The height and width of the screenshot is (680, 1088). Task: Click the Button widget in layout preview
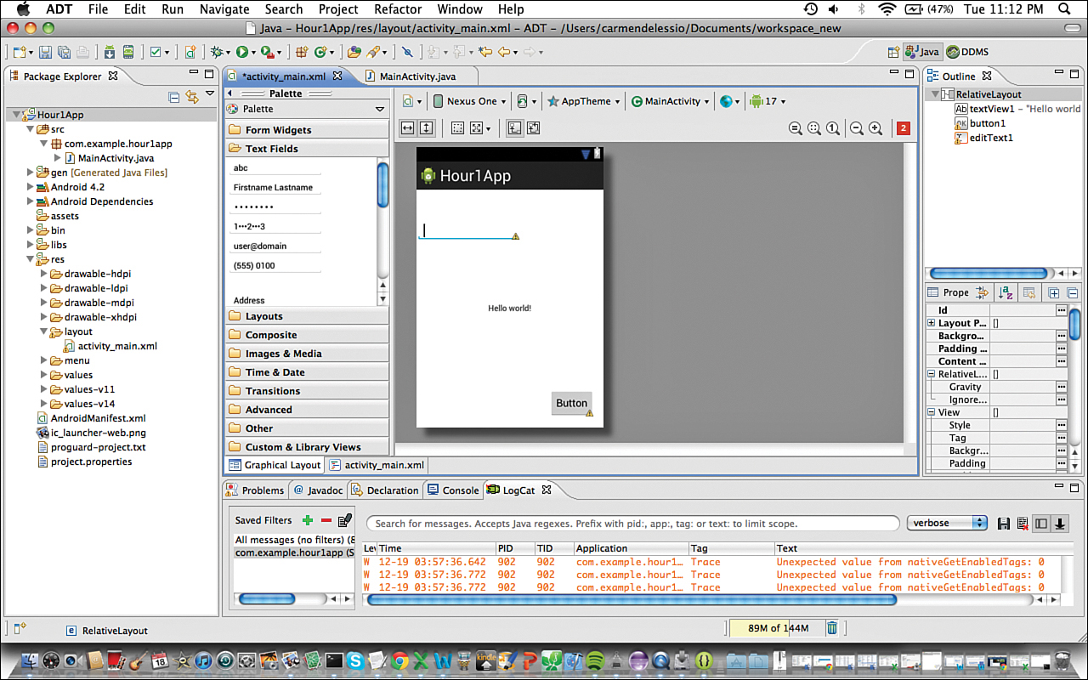coord(571,403)
